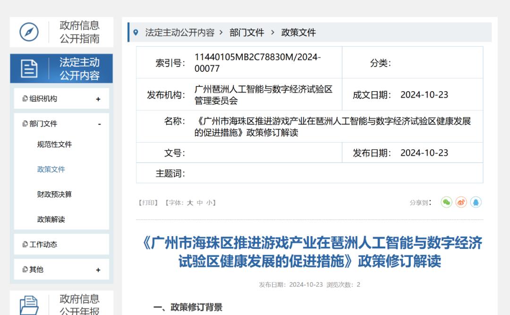Click the 打印 print link
510x315 pixels.
(x=148, y=203)
